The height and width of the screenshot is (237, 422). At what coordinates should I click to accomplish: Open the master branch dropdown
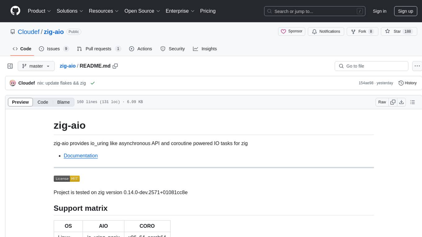[x=36, y=66]
